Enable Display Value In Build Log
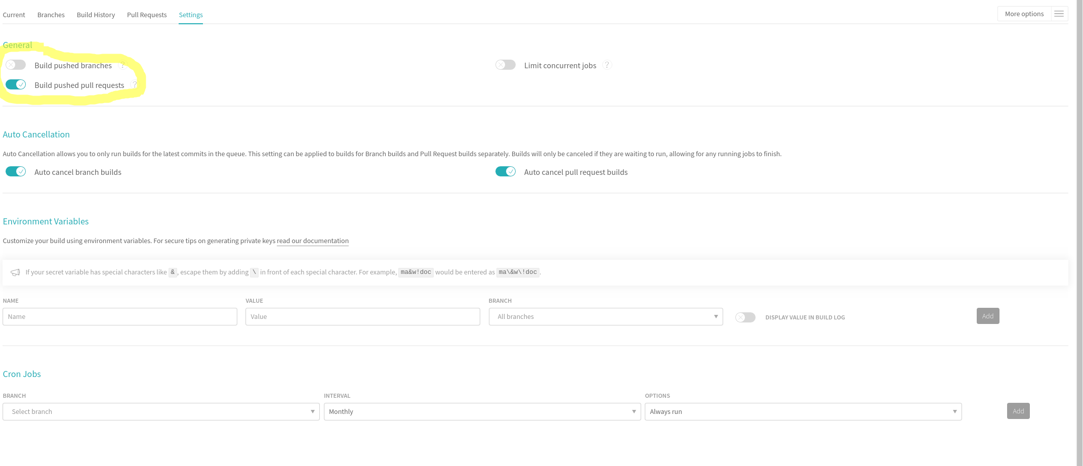1083x466 pixels. coord(745,317)
